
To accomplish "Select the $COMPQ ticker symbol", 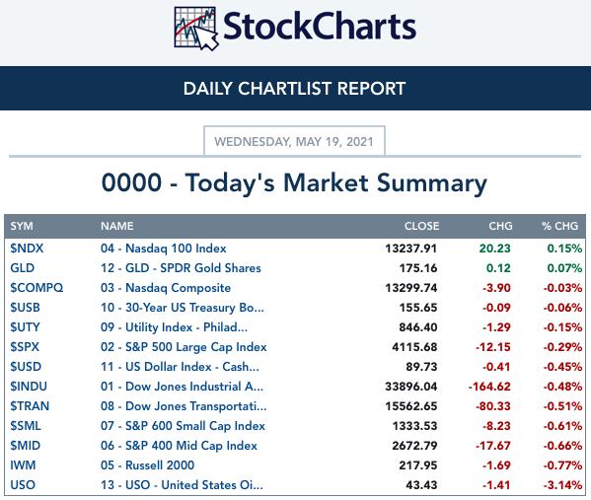I will 37,288.
